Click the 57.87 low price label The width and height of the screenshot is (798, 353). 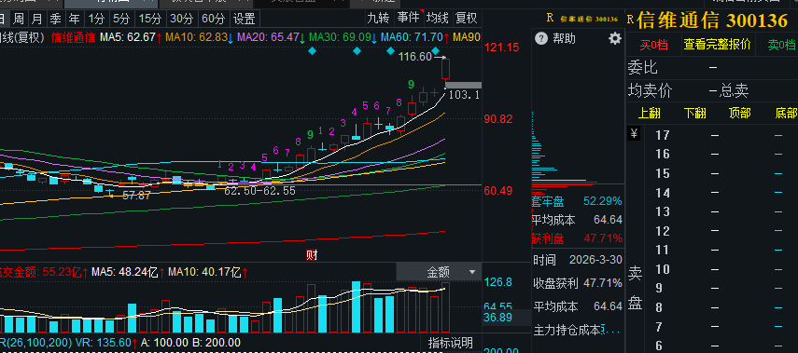[x=136, y=195]
